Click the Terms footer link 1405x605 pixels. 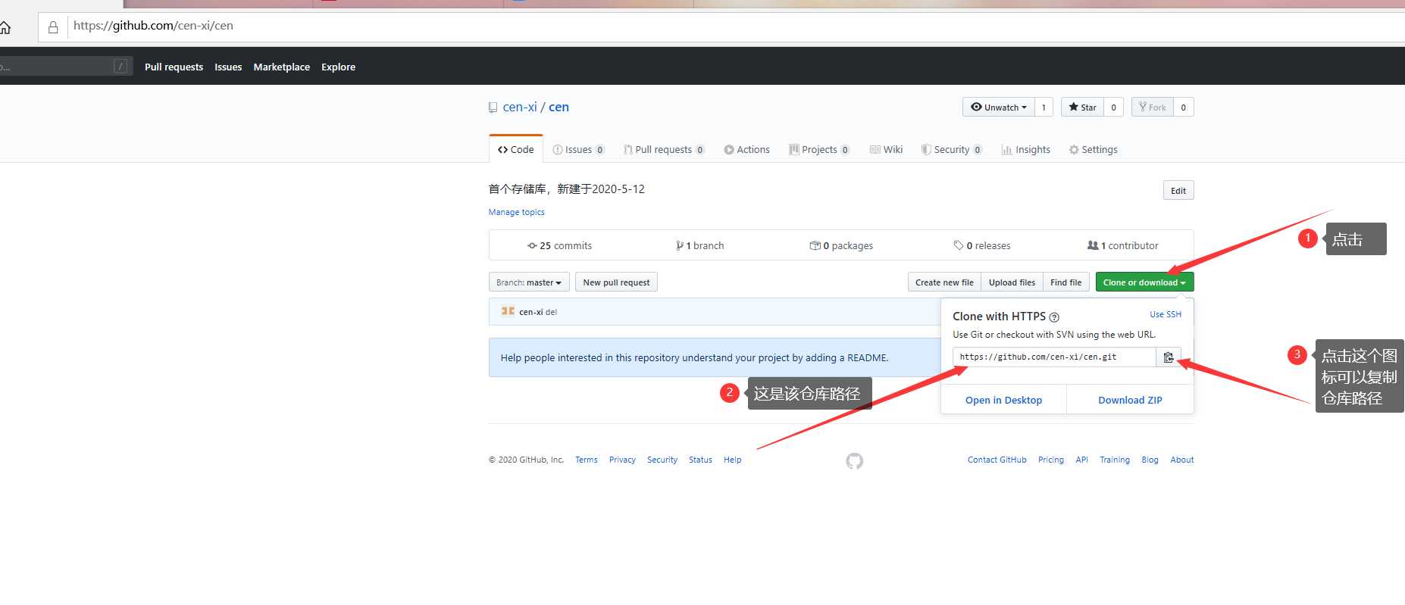[587, 460]
